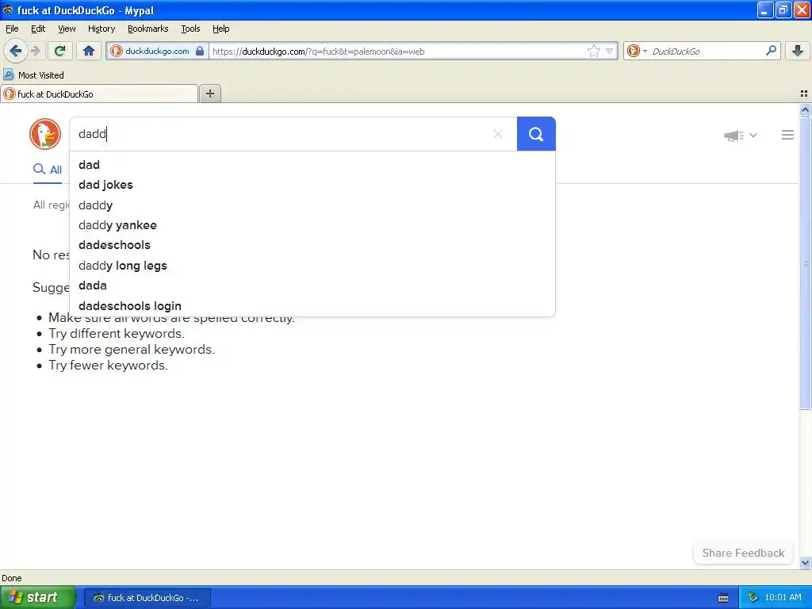Open the Downloads arrow button
Viewport: 812px width, 609px height.
click(x=798, y=51)
